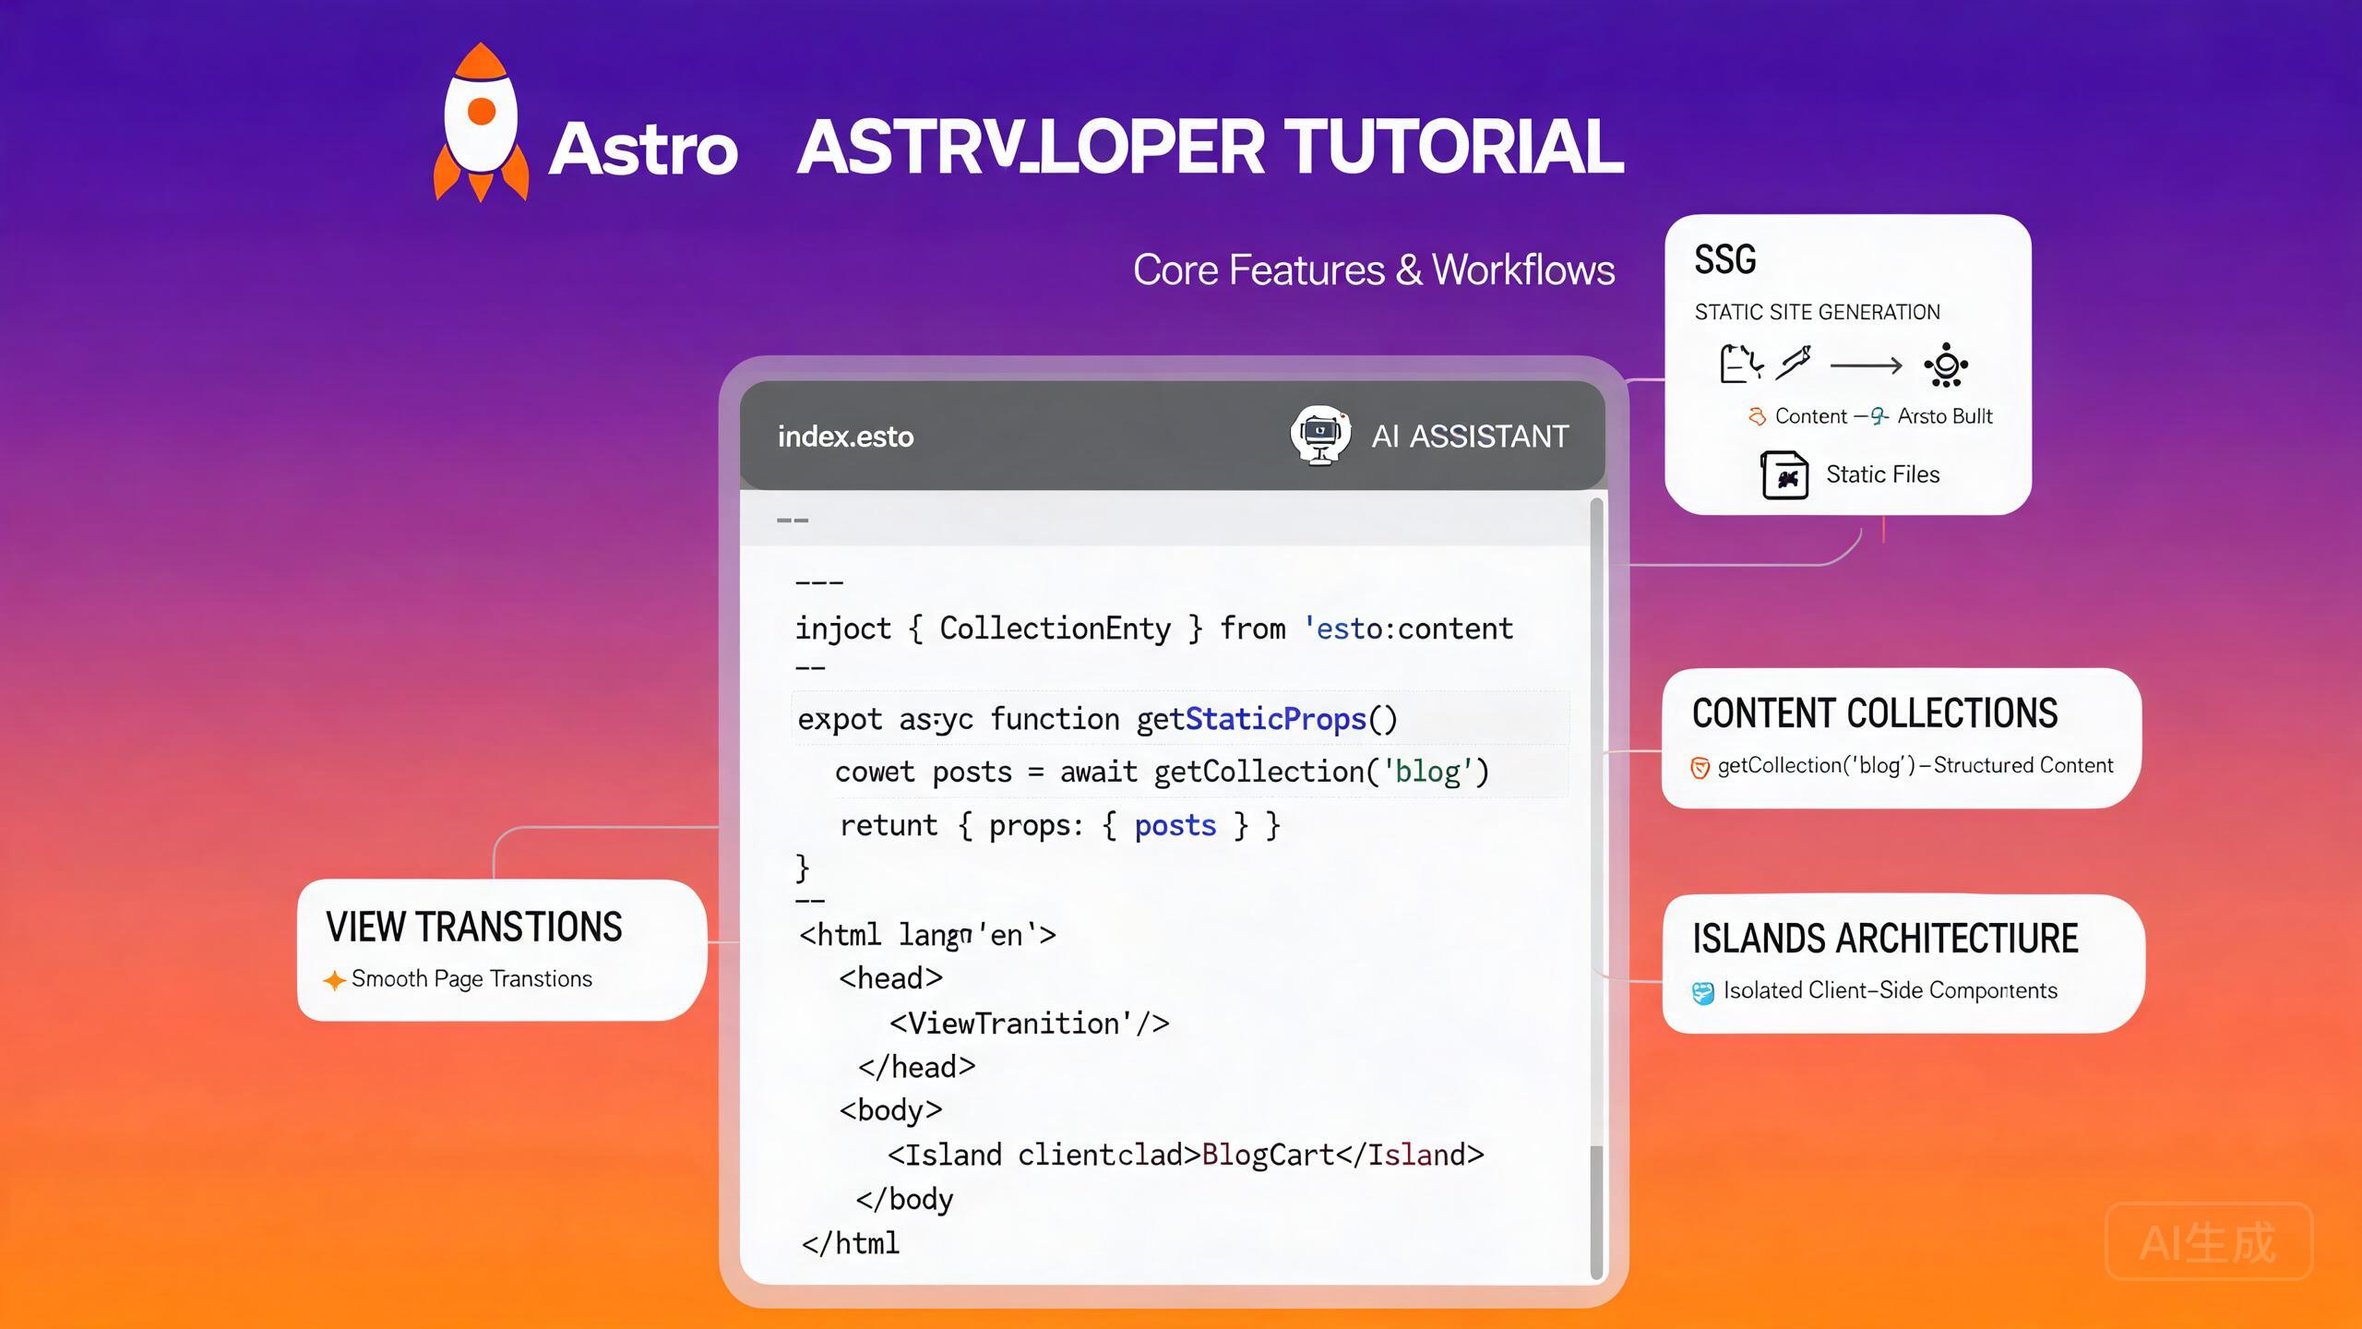This screenshot has height=1329, width=2362.
Task: Click the Core Features & Workflows subtitle
Action: tap(1374, 269)
